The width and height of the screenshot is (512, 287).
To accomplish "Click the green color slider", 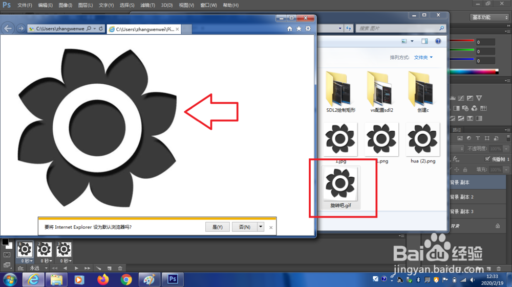I will coord(462,50).
